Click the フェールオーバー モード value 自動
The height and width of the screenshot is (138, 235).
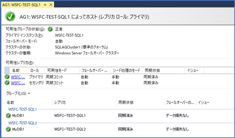click(x=59, y=41)
